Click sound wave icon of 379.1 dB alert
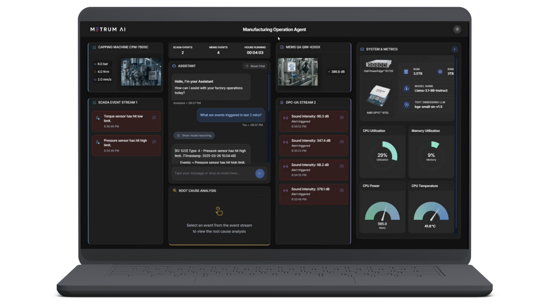The height and width of the screenshot is (305, 553). pyautogui.click(x=286, y=190)
